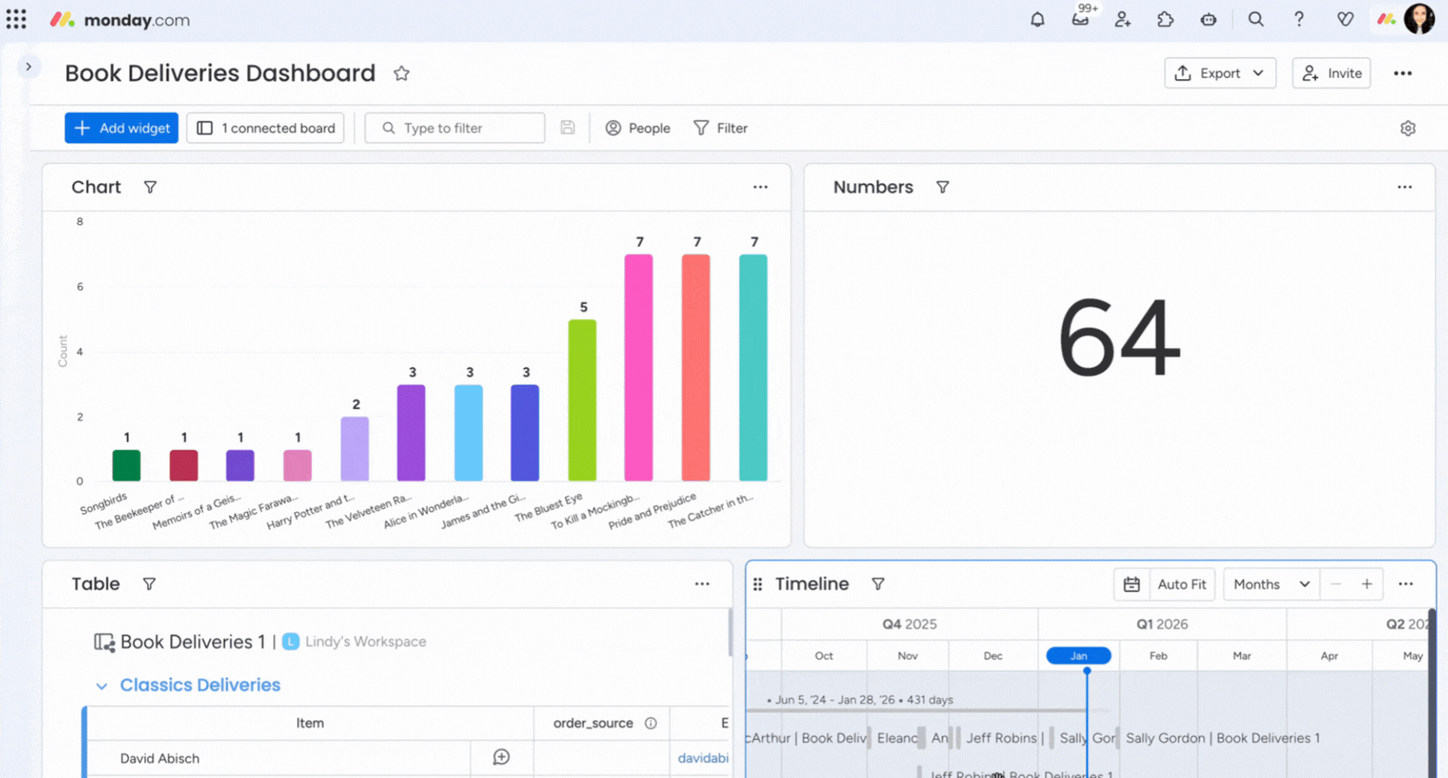This screenshot has height=778, width=1448.
Task: Open the Months timescale dropdown
Action: [1271, 584]
